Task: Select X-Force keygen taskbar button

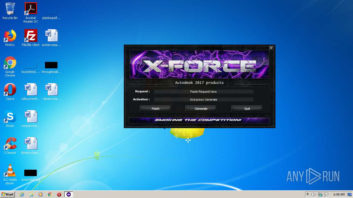Action: [x=69, y=194]
